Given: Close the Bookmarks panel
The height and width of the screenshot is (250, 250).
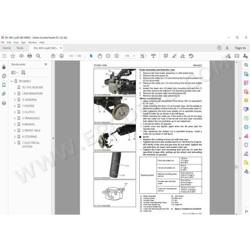Looking at the screenshot, I should (x=46, y=64).
